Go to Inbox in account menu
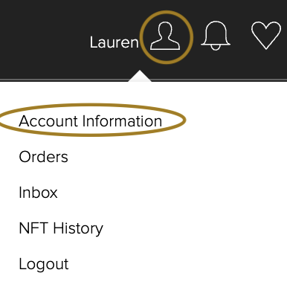The width and height of the screenshot is (287, 293). point(38,193)
